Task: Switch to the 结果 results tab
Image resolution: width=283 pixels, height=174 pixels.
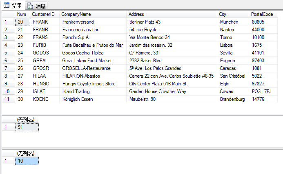Action: coord(13,5)
